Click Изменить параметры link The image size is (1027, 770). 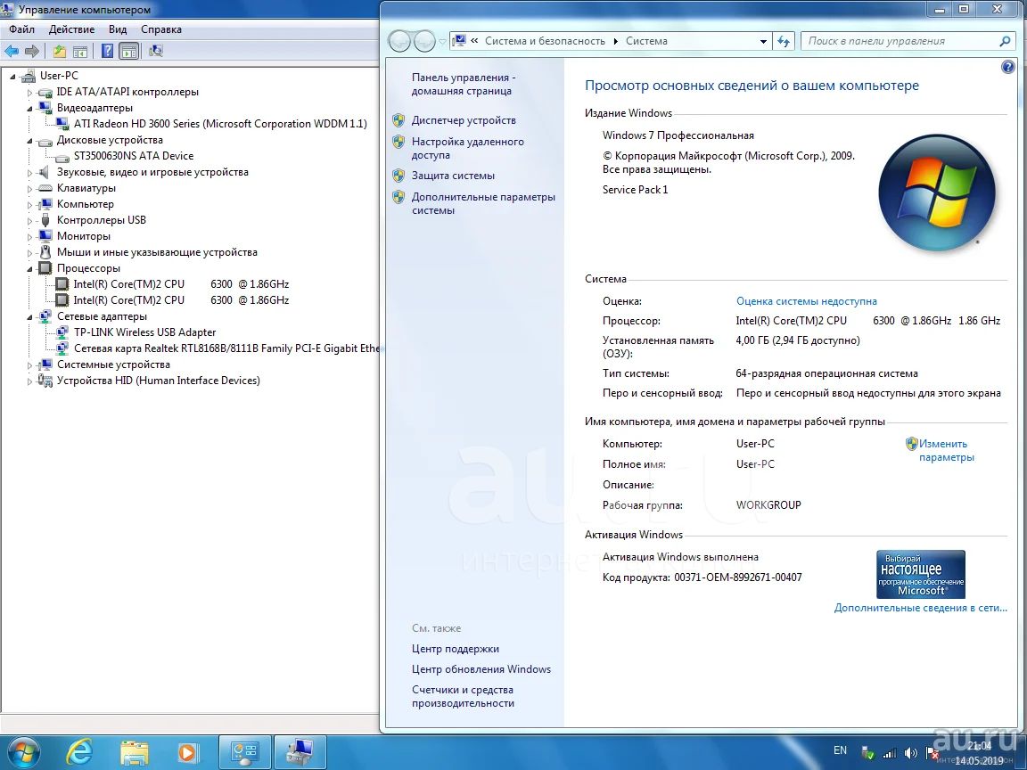click(x=947, y=450)
